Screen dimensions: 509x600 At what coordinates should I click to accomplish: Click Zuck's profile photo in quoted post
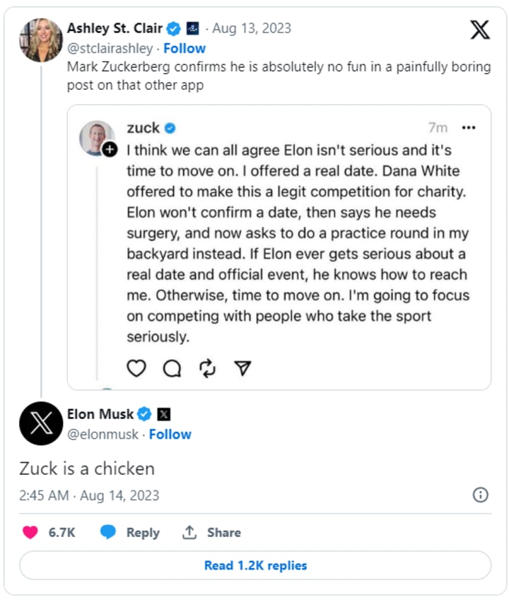[x=97, y=136]
